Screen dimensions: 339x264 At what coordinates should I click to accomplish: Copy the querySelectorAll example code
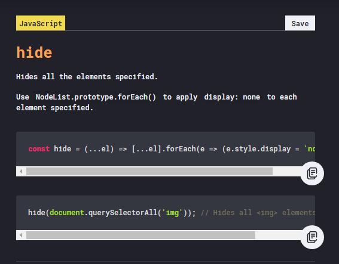(x=312, y=237)
